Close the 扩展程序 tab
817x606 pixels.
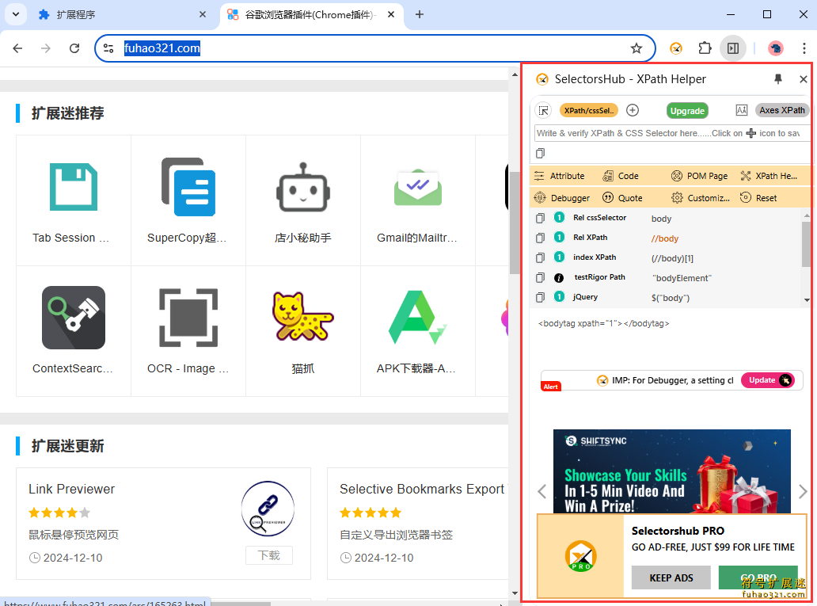click(203, 14)
